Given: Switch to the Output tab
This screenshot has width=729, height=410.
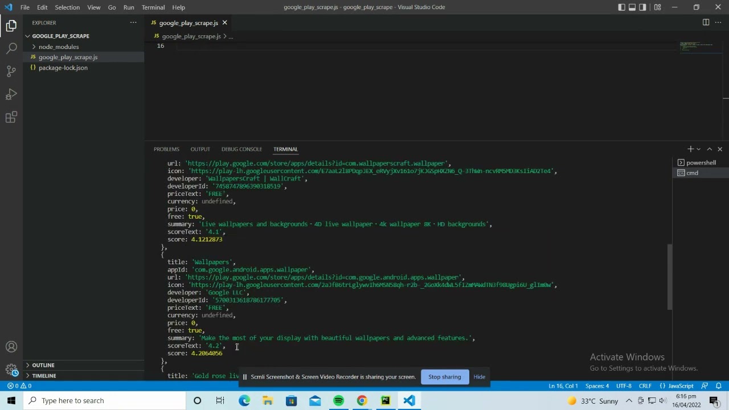Looking at the screenshot, I should pyautogui.click(x=200, y=149).
